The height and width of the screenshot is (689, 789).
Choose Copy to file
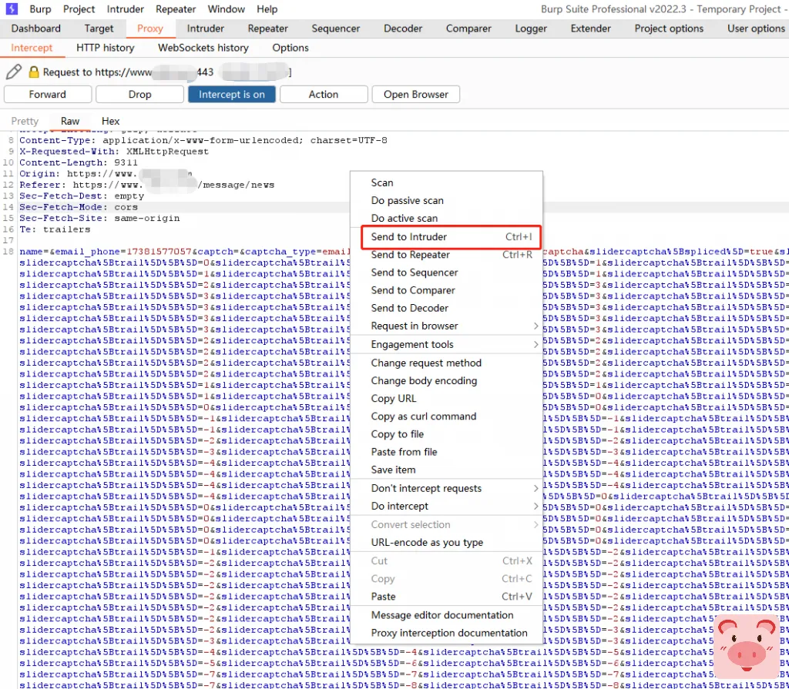446,434
